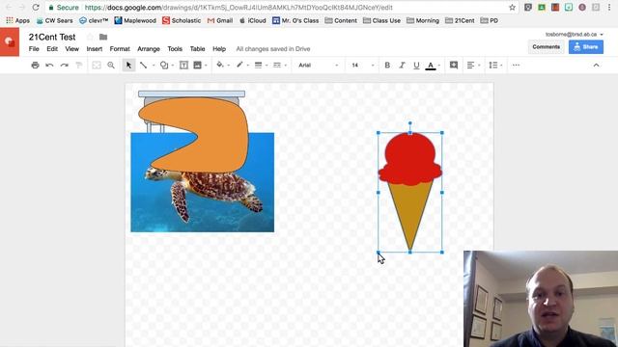Undo the last action
618x347 pixels.
coord(49,65)
